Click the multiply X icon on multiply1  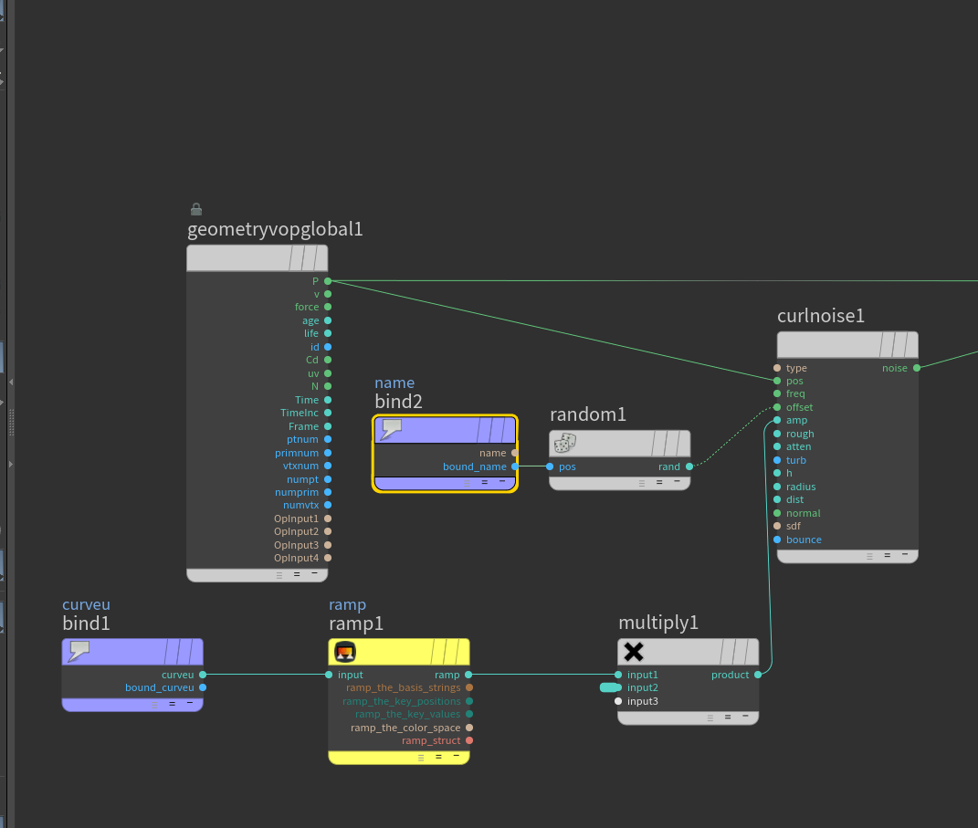(x=634, y=652)
